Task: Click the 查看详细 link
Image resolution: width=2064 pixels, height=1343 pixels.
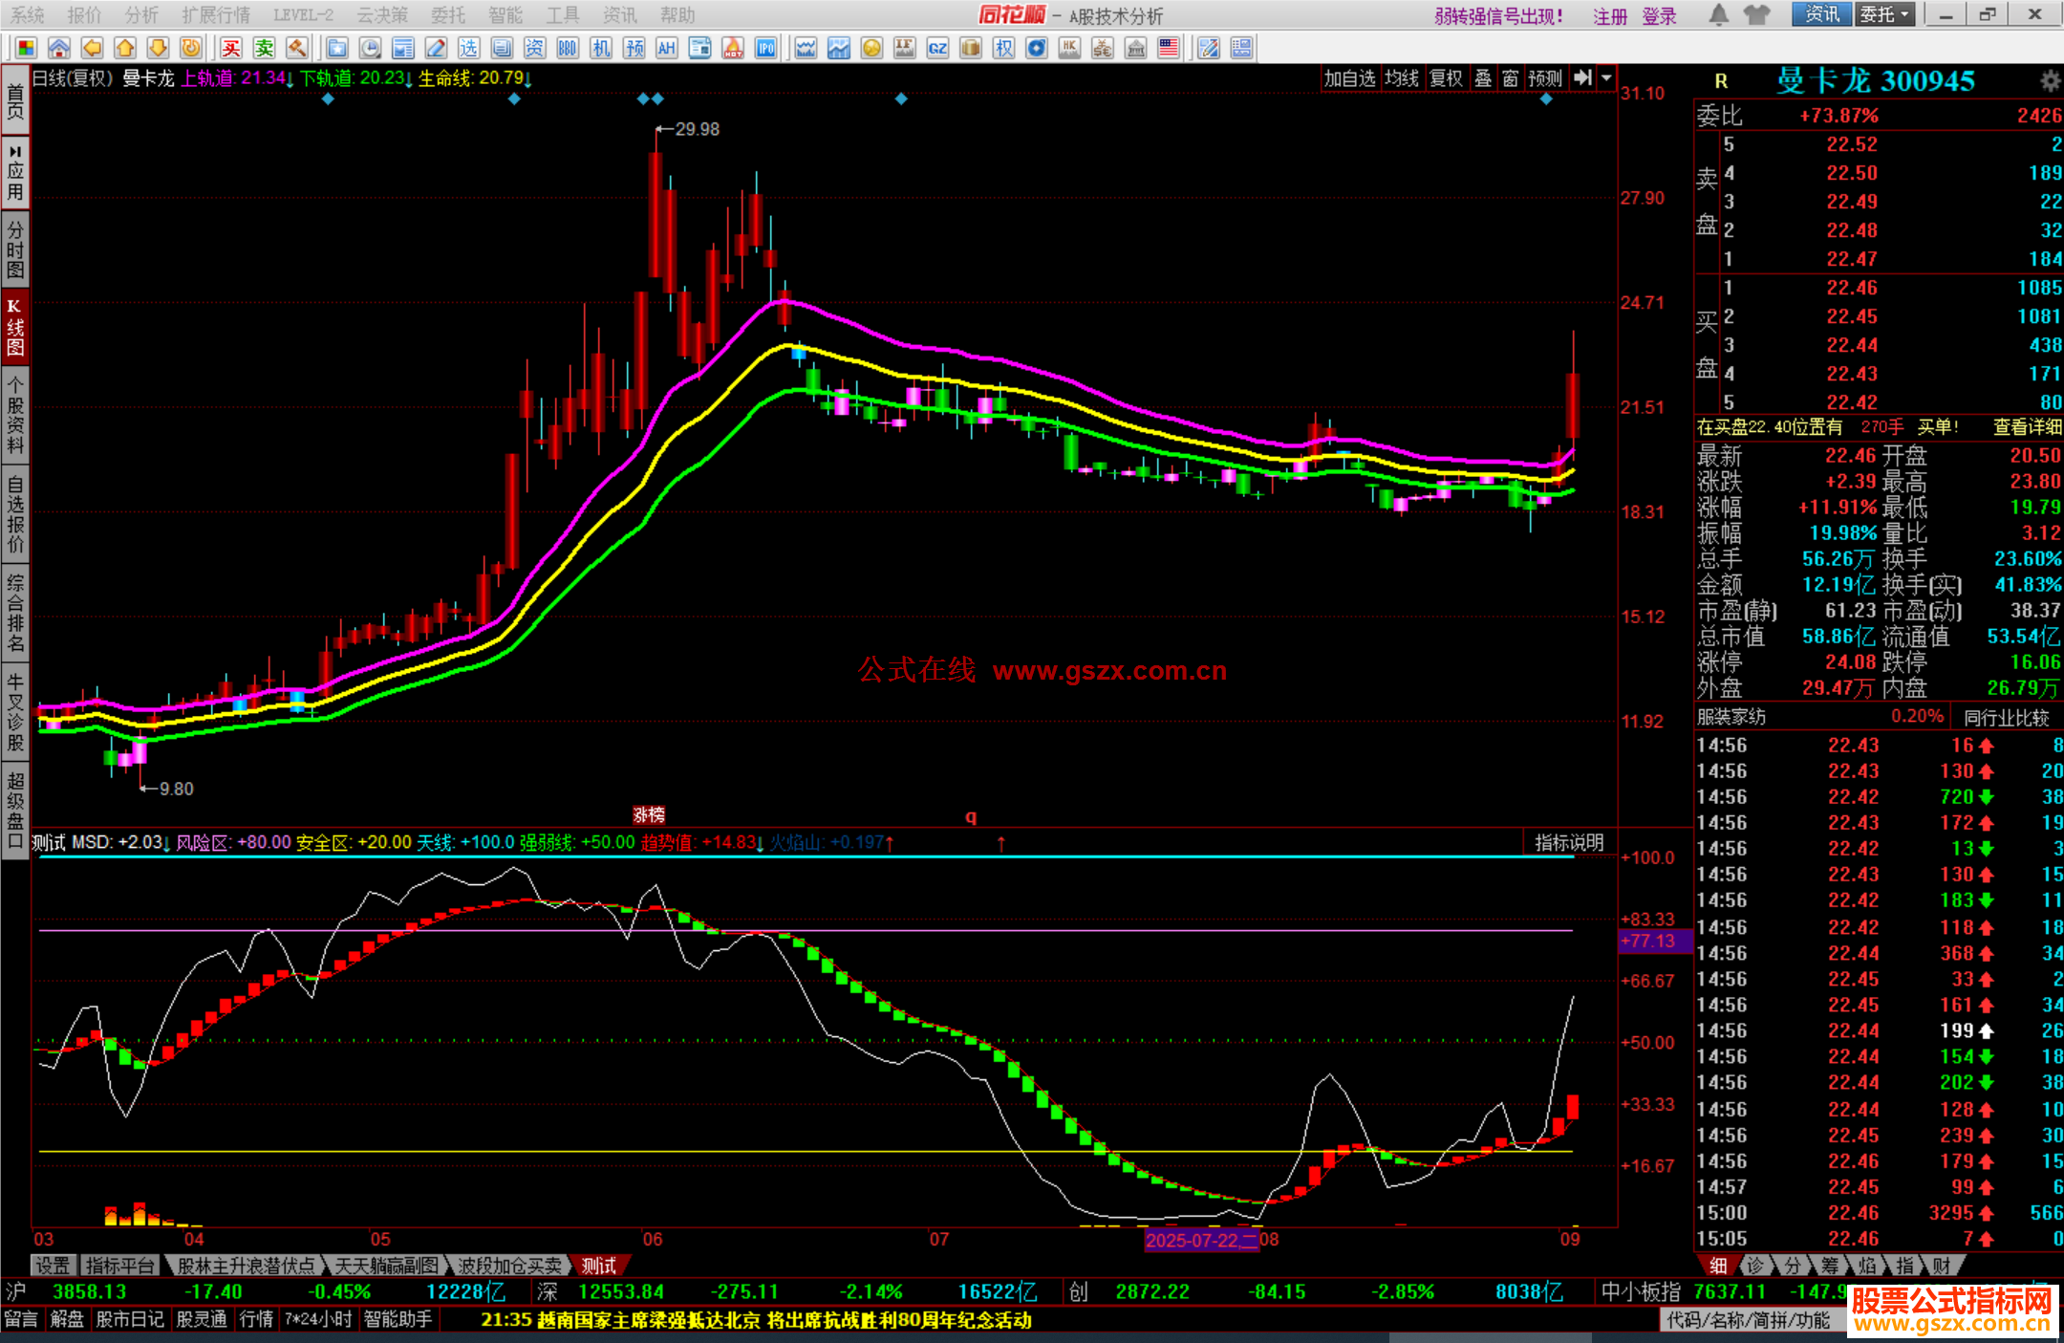Action: [2027, 427]
